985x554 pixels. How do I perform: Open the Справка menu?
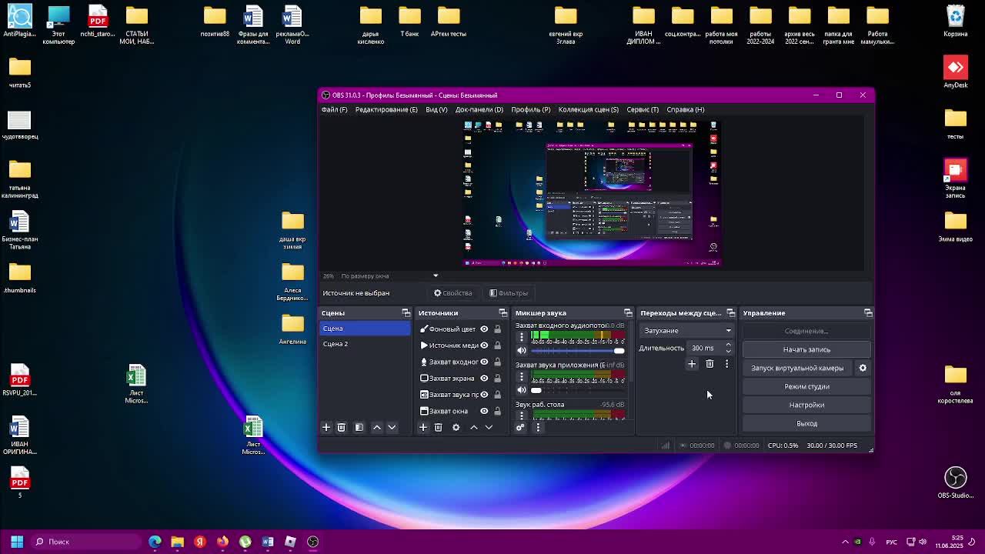686,109
